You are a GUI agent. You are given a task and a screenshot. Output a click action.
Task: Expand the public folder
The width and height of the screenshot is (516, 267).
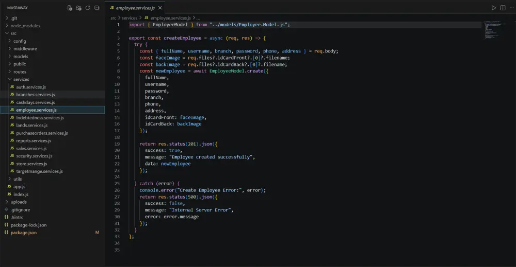point(53,64)
